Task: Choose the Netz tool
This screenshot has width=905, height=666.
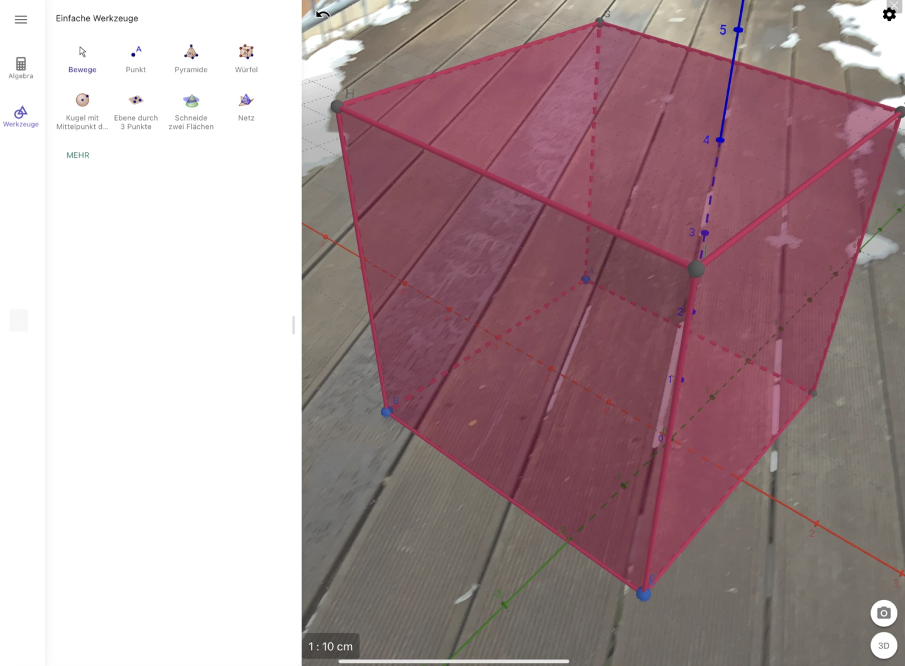Action: click(246, 107)
